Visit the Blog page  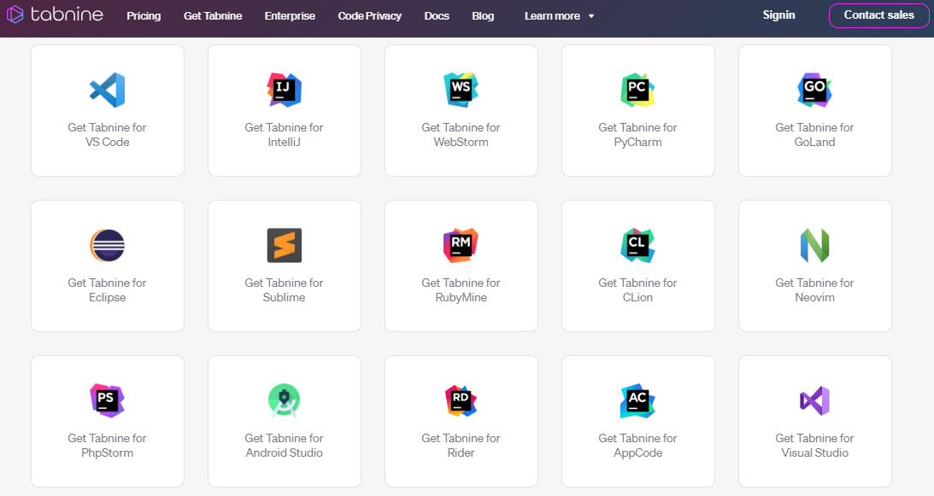pos(483,16)
